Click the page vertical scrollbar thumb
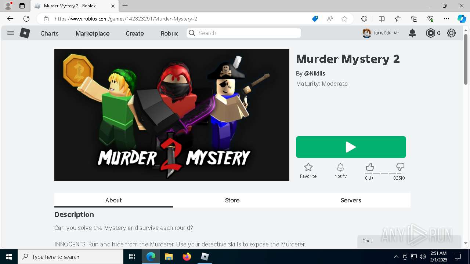The height and width of the screenshot is (264, 470). pos(466,59)
